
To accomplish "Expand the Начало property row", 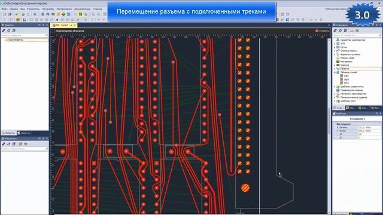I will (338, 127).
